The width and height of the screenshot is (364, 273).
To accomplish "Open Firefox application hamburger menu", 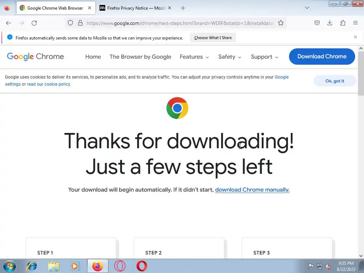I will tap(355, 23).
